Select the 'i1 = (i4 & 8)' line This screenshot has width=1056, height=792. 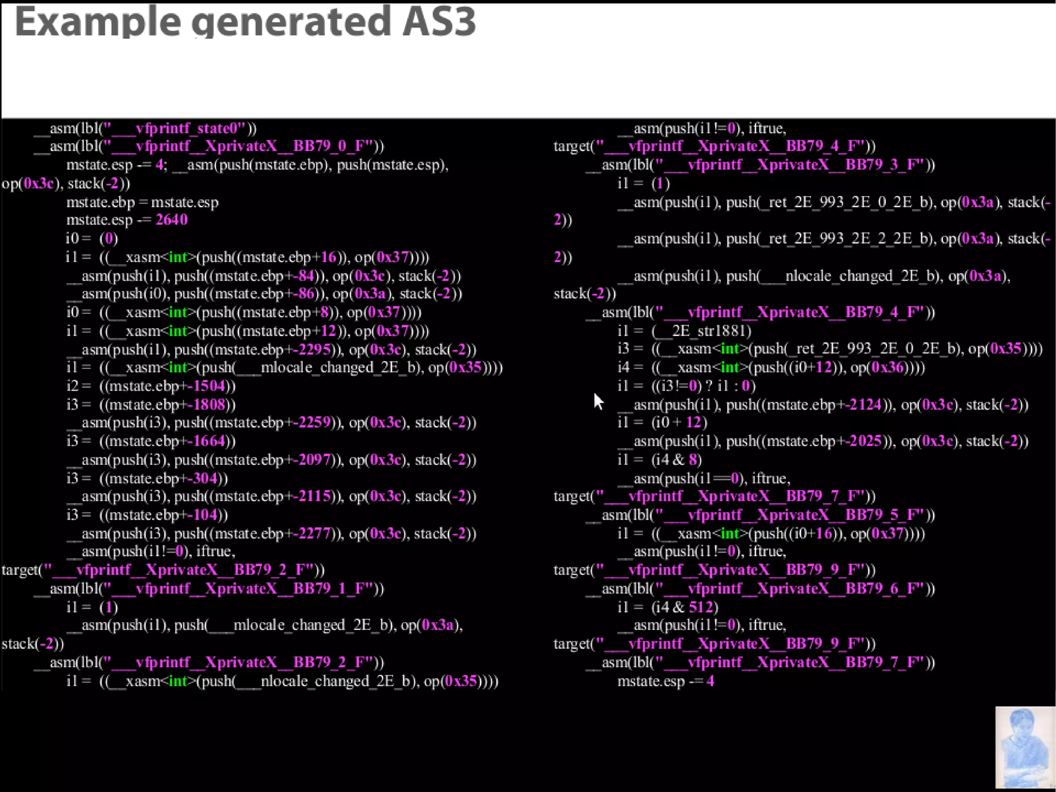[659, 460]
